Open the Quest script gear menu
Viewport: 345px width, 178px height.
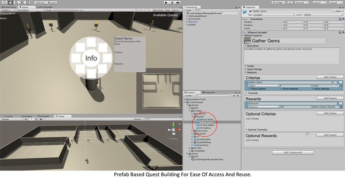pyautogui.click(x=343, y=32)
